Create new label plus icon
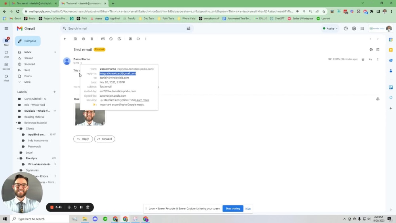 55,92
